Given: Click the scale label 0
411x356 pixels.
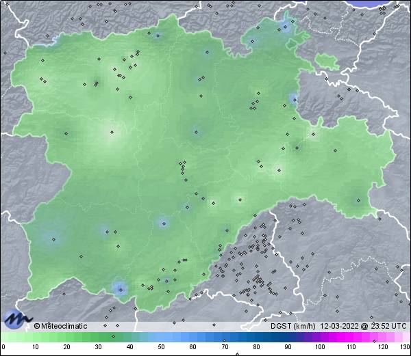Looking at the screenshot, I should coord(3,347).
